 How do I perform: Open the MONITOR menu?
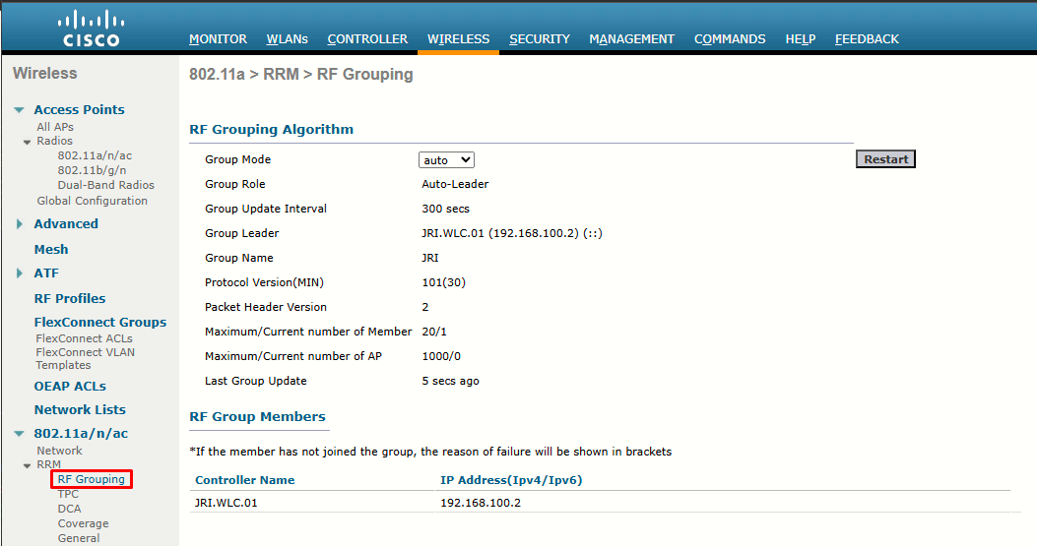(218, 39)
